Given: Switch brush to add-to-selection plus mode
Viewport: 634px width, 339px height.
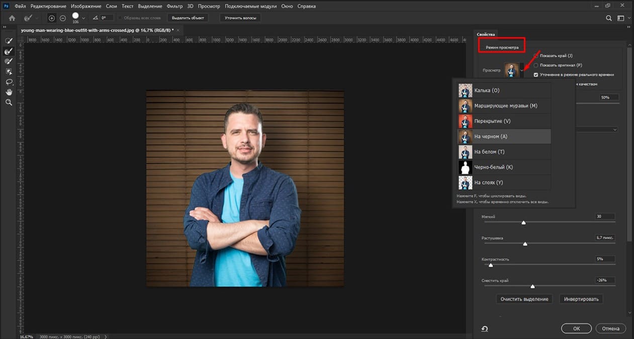Looking at the screenshot, I should 52,18.
